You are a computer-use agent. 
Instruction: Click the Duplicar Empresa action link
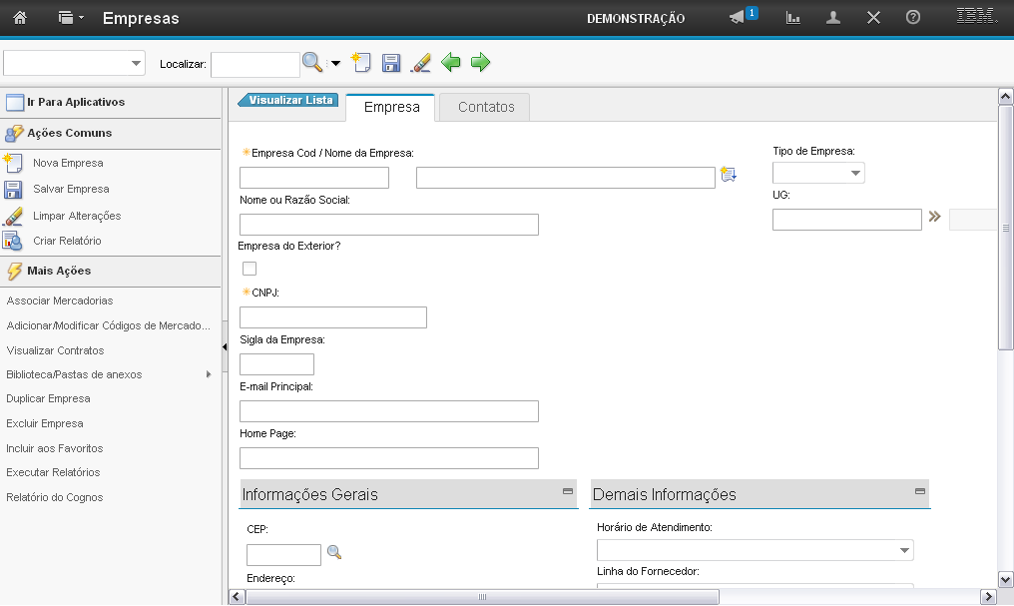click(48, 398)
